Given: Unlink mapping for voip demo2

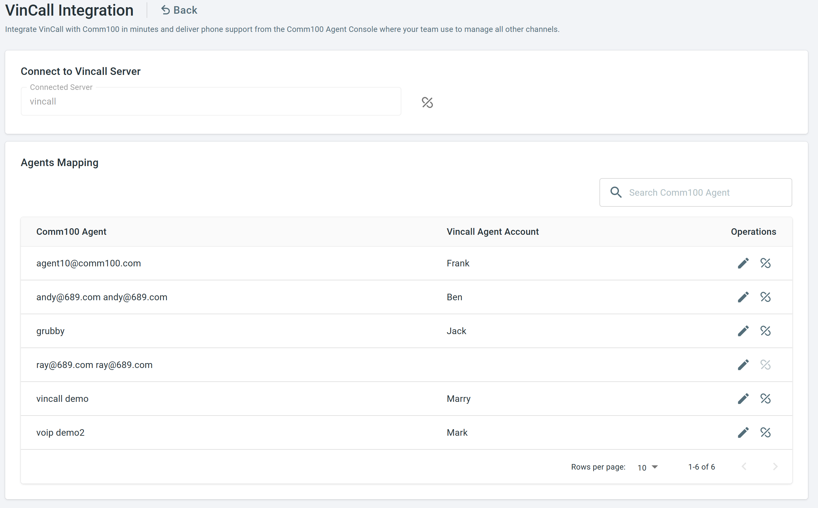Looking at the screenshot, I should [765, 433].
